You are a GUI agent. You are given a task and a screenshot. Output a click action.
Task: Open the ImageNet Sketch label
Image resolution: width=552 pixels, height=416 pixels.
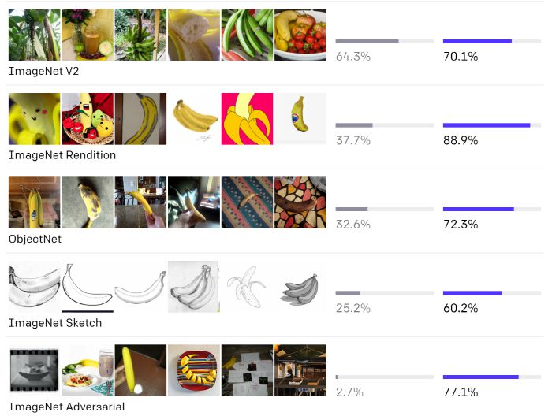[55, 323]
